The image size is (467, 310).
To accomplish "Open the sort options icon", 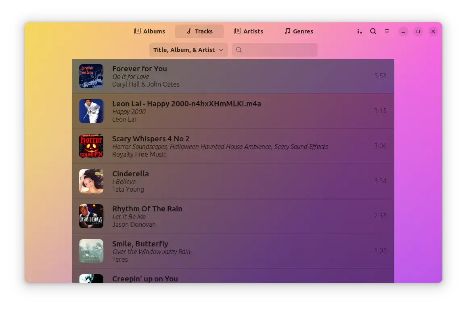I will tap(359, 31).
